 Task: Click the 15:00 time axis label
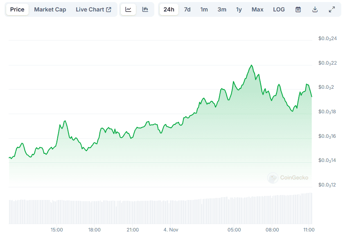click(56, 230)
